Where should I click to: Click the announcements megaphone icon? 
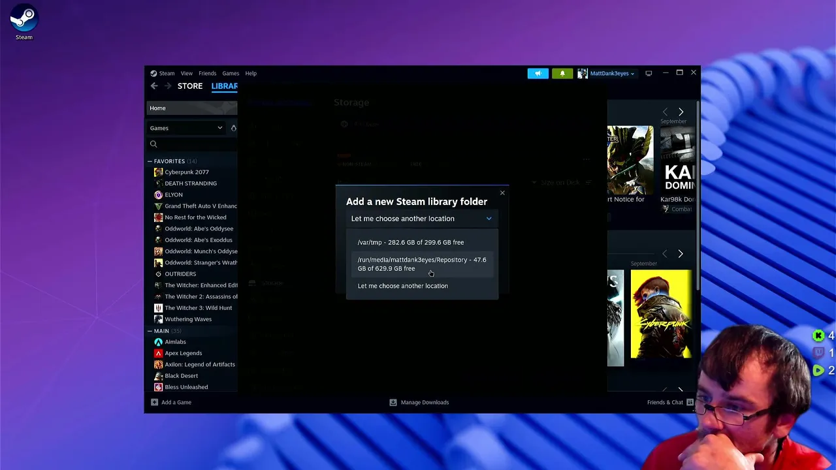click(538, 73)
